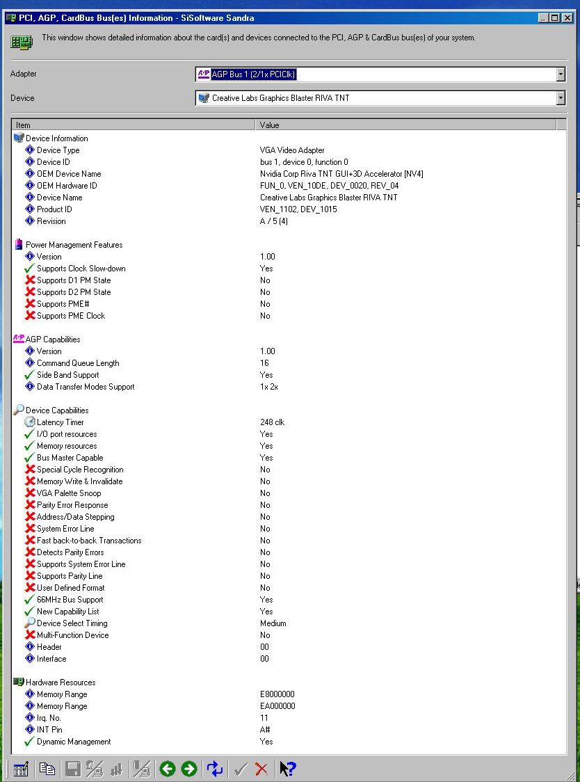Select the Interface row label
Viewport: 580px width, 782px height.
click(51, 658)
